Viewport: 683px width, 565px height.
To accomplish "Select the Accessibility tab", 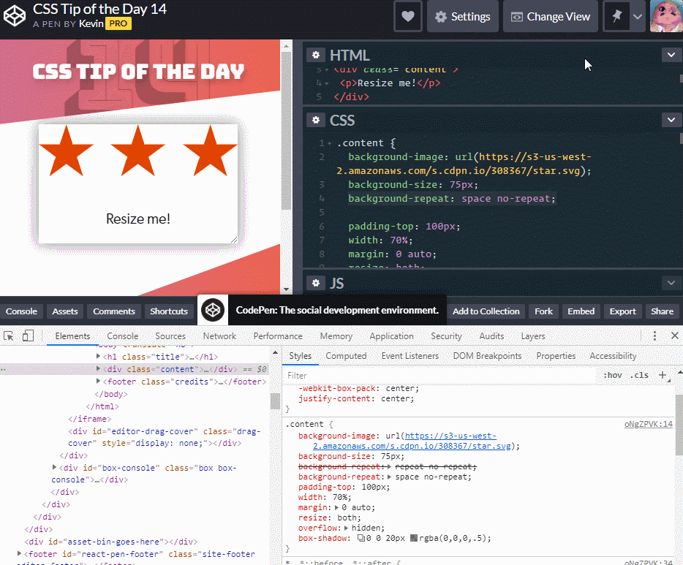I will pos(613,356).
